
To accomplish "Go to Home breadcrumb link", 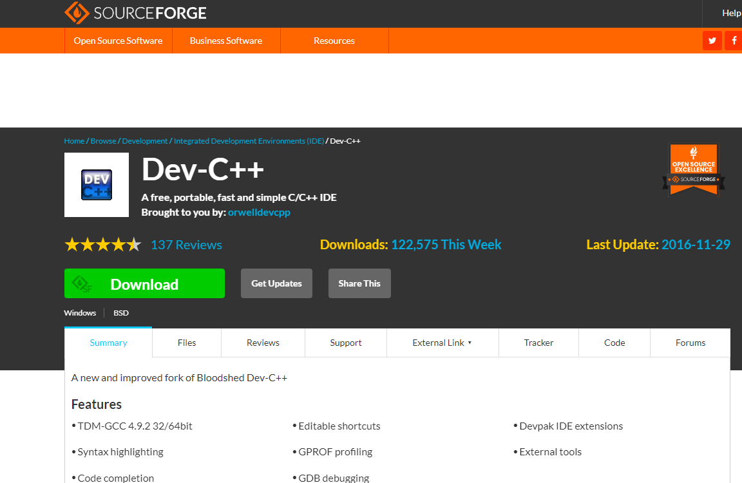I will tap(74, 141).
